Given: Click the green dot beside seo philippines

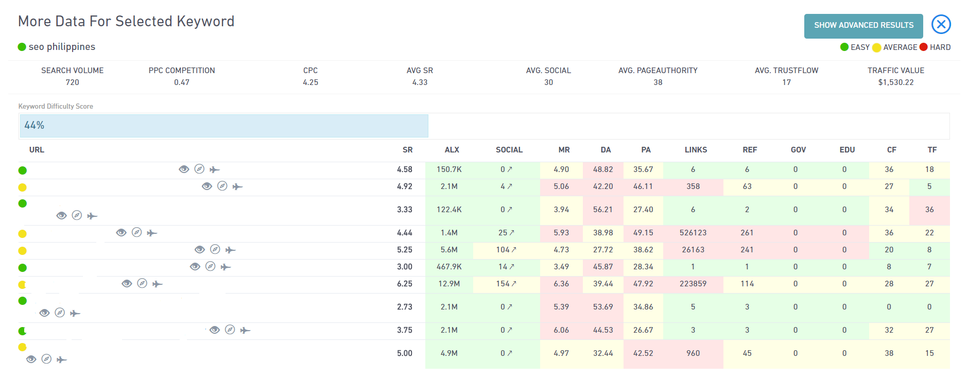Looking at the screenshot, I should pos(22,47).
